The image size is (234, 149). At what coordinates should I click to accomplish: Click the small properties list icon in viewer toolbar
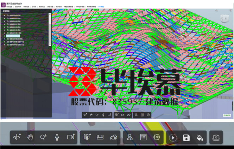pos(142,115)
